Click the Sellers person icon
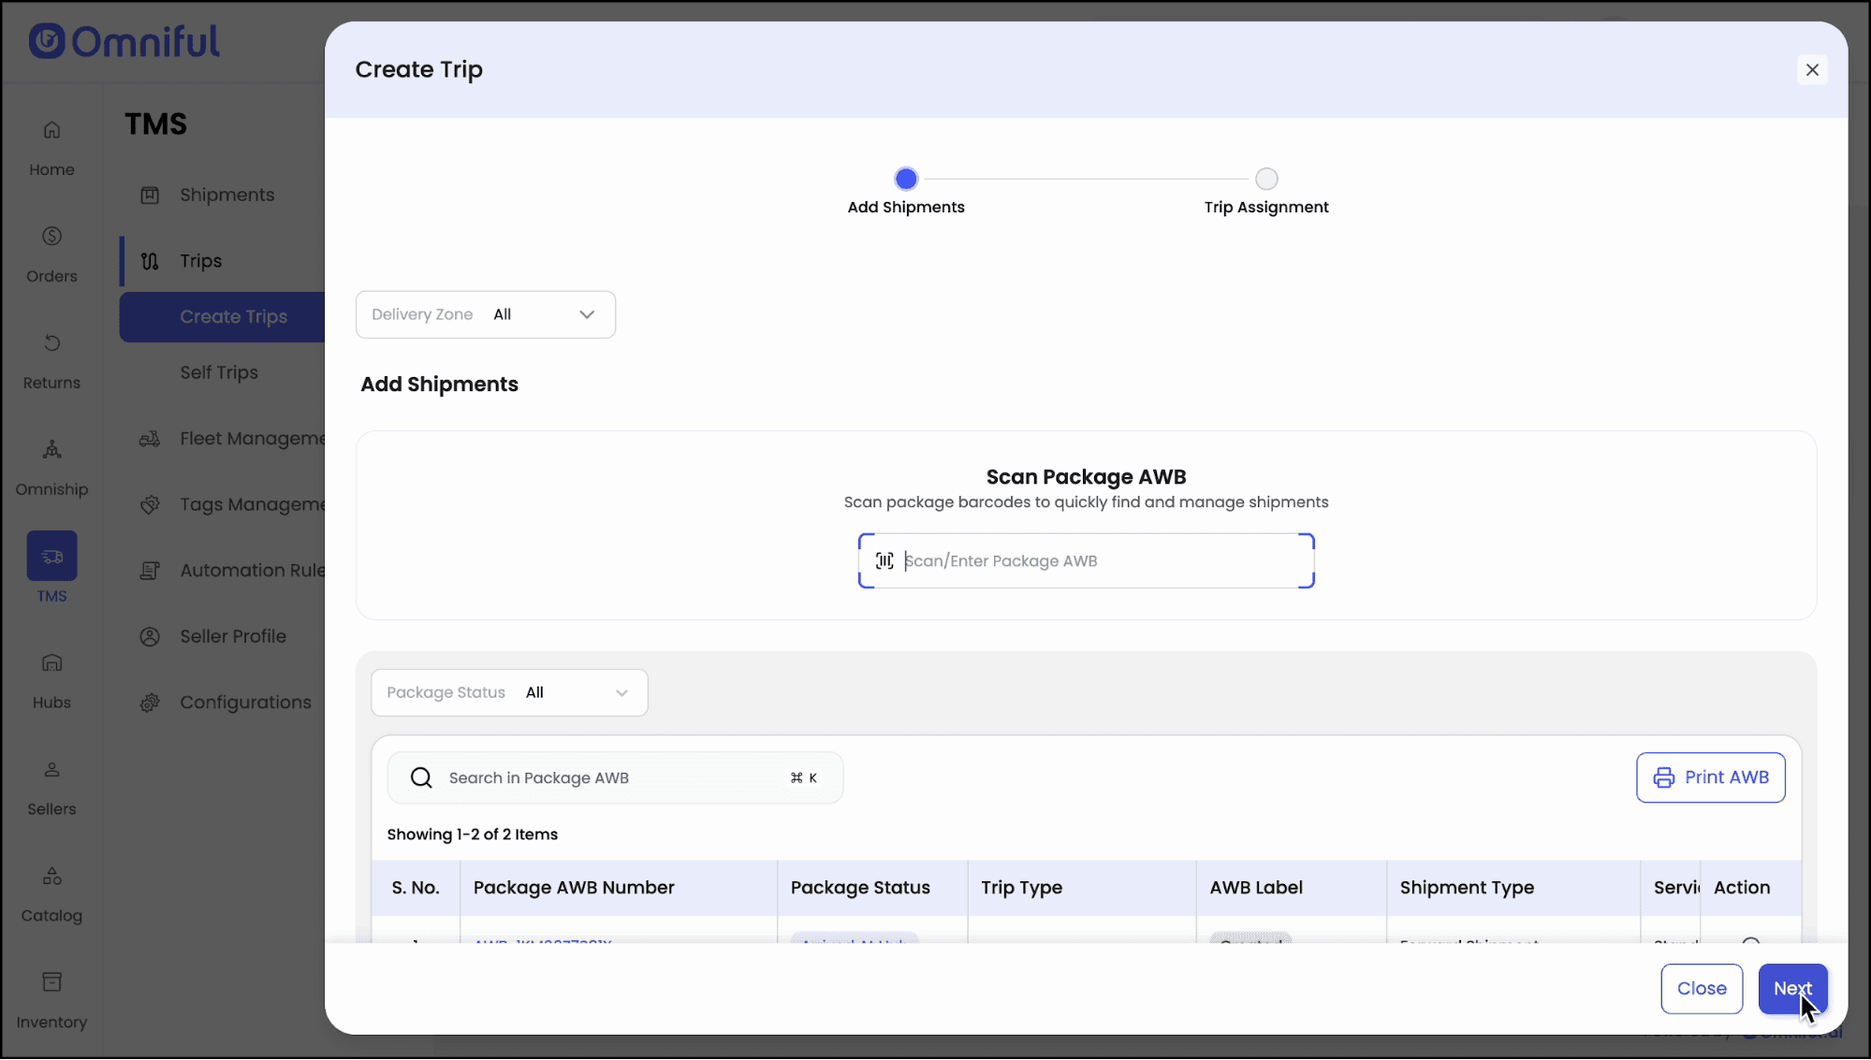 point(51,770)
